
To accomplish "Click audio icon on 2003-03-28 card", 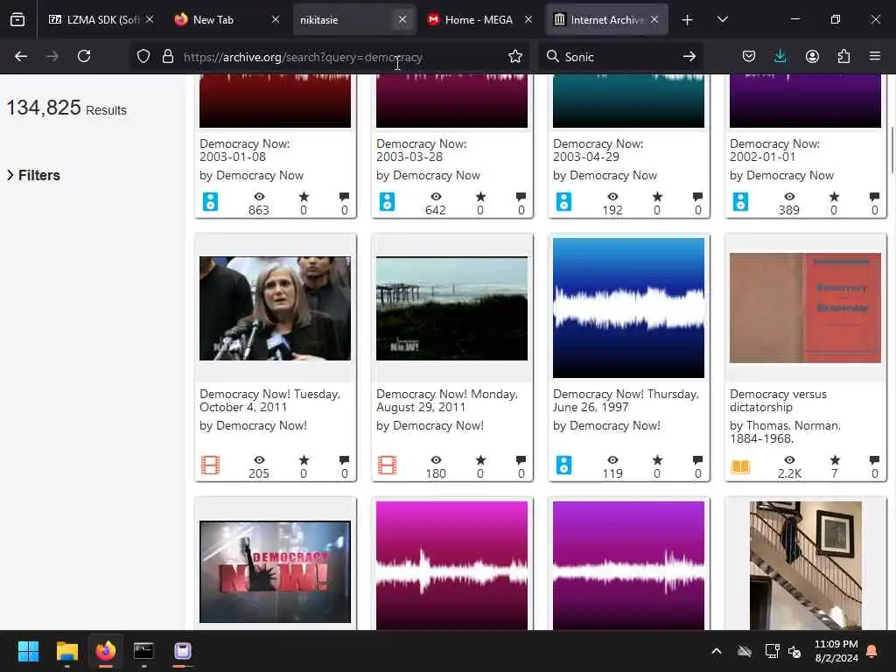I will [387, 202].
